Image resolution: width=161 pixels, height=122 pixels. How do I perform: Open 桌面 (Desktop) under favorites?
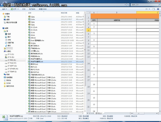tap(7, 20)
